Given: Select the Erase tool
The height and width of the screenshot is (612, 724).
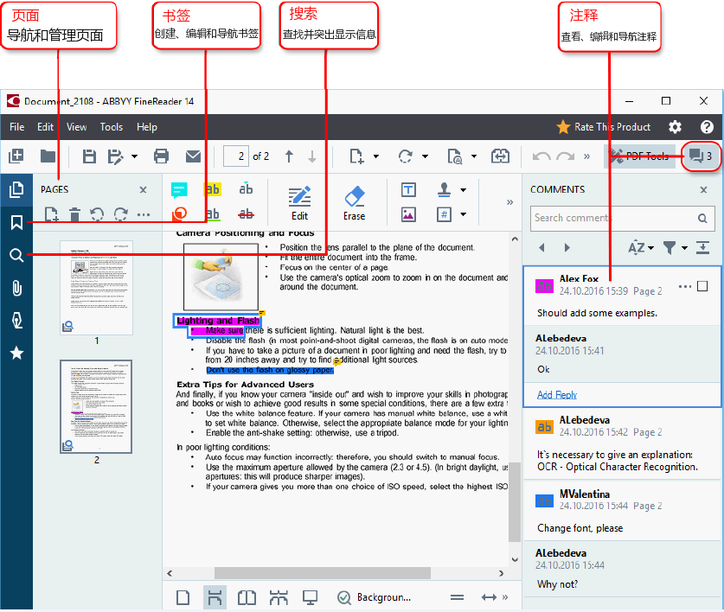Looking at the screenshot, I should pos(355,202).
